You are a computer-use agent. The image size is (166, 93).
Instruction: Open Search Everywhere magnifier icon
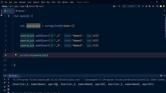coord(157,6)
